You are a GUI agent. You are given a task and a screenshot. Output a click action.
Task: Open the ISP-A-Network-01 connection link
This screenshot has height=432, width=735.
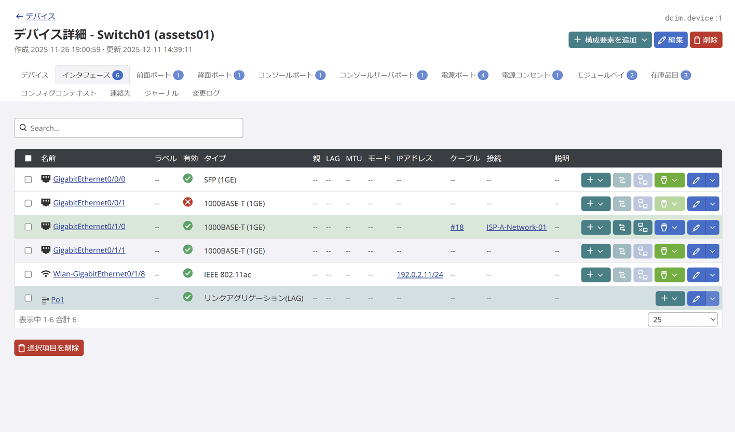[516, 227]
